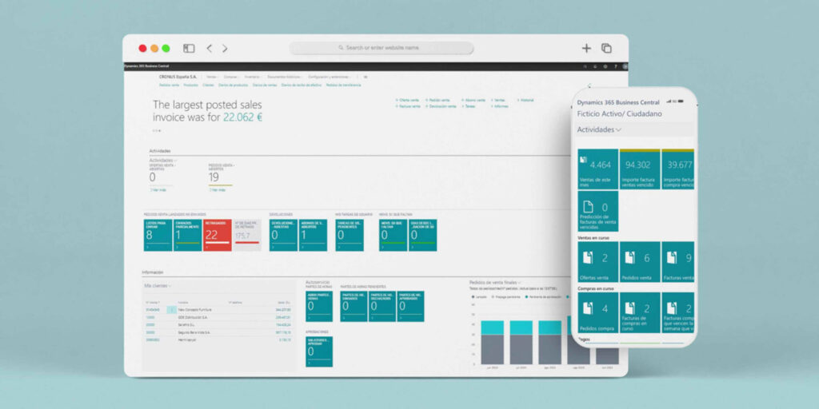Click the red Retrasados tile showing 22
This screenshot has height=409, width=819.
(x=217, y=235)
